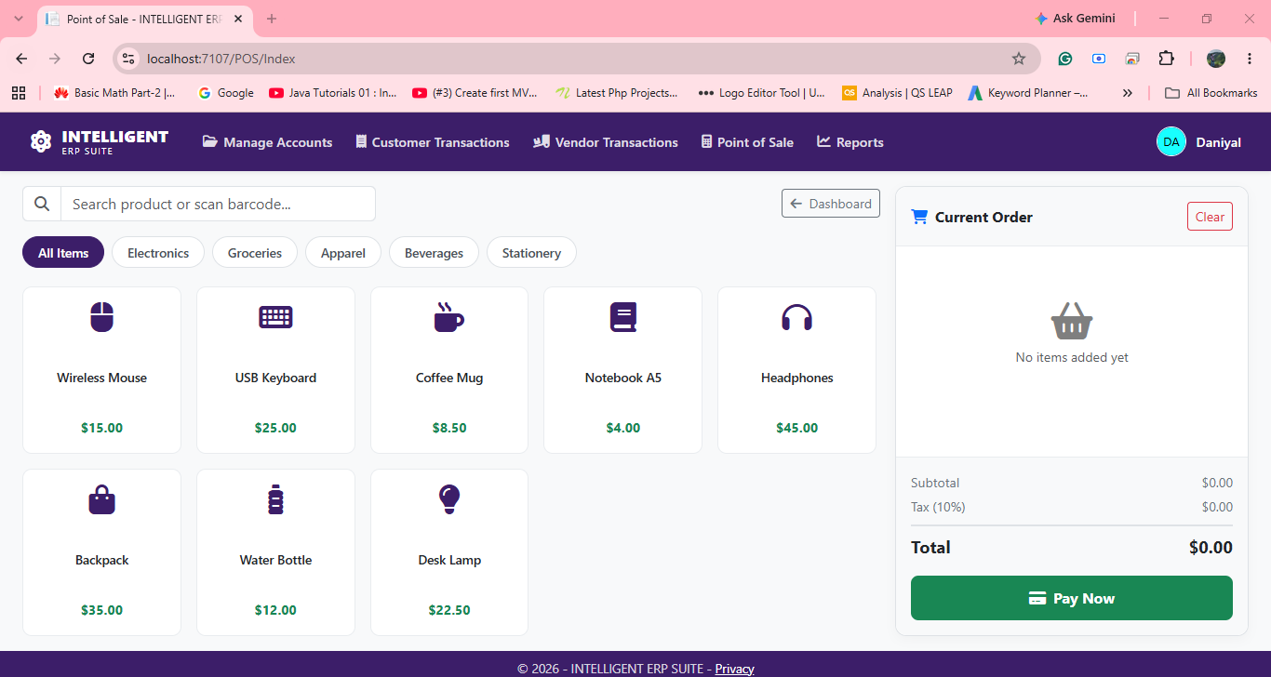Click the Coffee Mug product icon

point(448,317)
